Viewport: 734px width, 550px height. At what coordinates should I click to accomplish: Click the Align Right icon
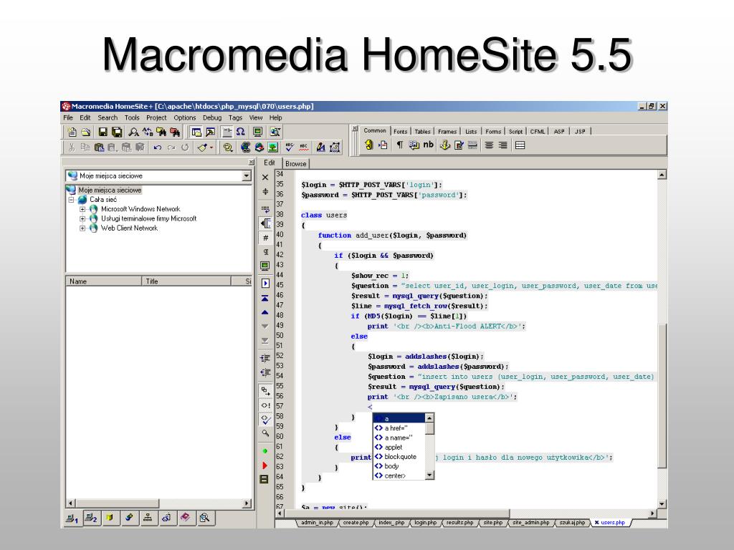click(x=502, y=145)
